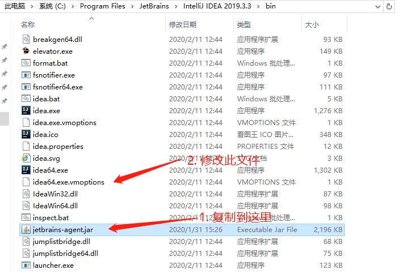This screenshot has height=274, width=400.
Task: Select the file named idea64.exe.vmoptions
Action: point(68,182)
